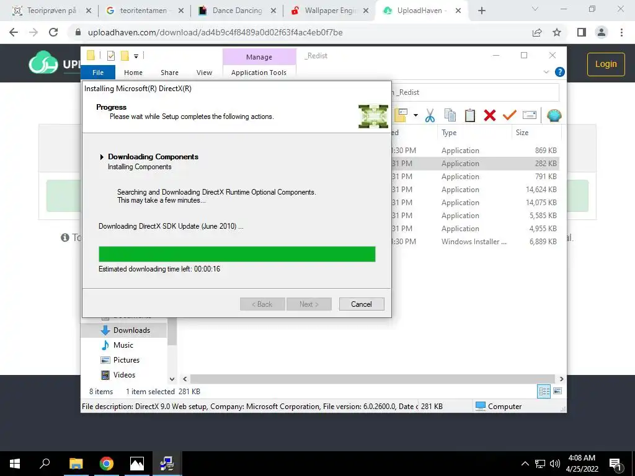Open the Share ribbon tab

tap(169, 73)
